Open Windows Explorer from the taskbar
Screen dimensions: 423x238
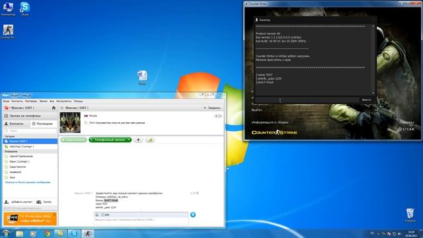point(19,233)
